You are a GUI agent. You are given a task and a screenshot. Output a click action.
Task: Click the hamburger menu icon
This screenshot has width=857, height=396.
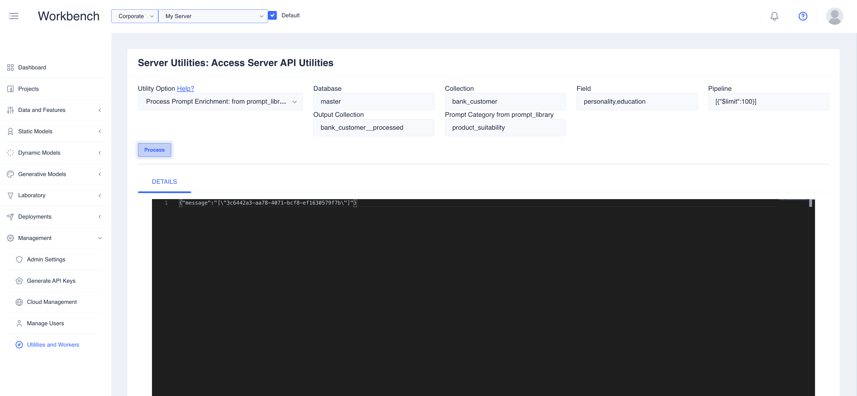(x=14, y=16)
